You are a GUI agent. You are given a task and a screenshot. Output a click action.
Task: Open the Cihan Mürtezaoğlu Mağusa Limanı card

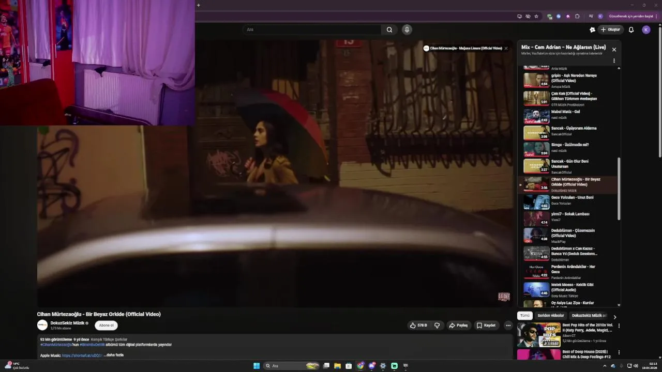point(463,48)
